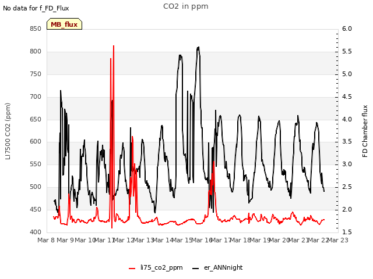Click the 2.5 right axis label
Viewport: 373px width, 279px height.
click(347, 187)
